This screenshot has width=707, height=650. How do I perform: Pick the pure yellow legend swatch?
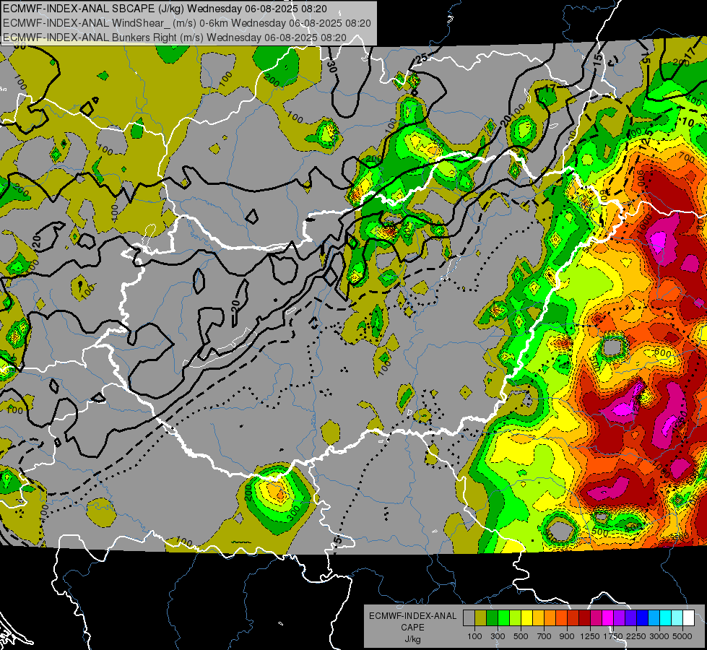[x=526, y=618]
